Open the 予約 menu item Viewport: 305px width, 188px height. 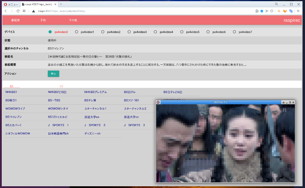(x=43, y=20)
